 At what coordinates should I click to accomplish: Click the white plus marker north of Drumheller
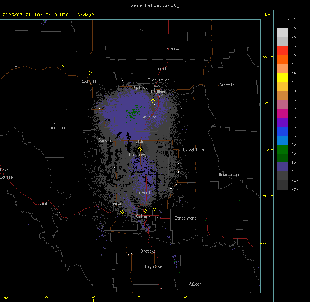point(220,135)
